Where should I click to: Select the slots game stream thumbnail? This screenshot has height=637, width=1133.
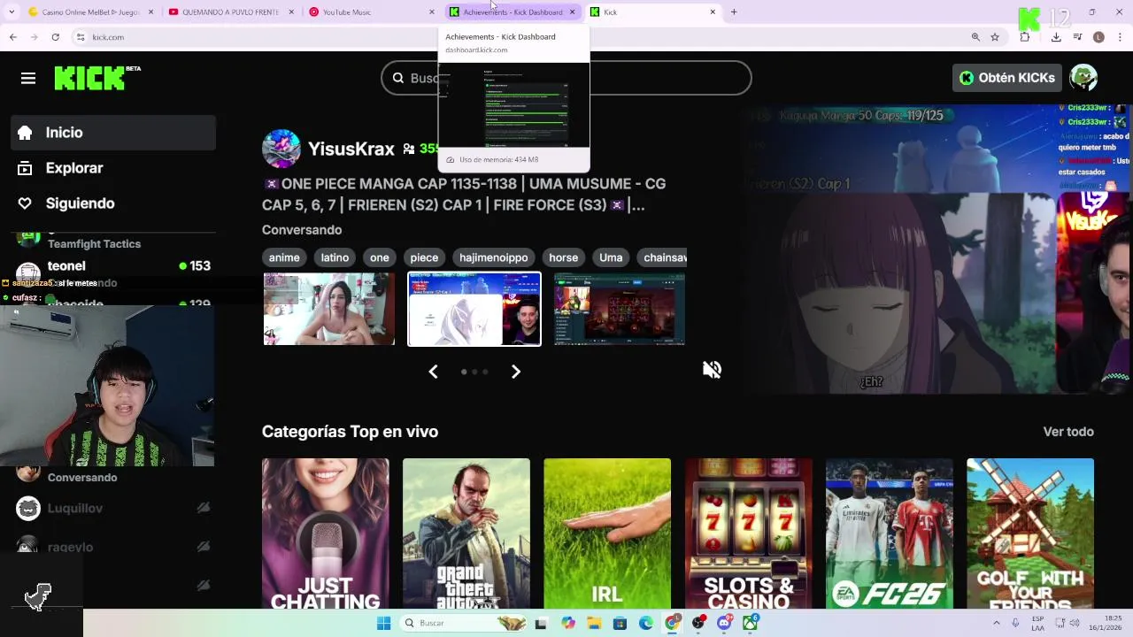[x=620, y=309]
